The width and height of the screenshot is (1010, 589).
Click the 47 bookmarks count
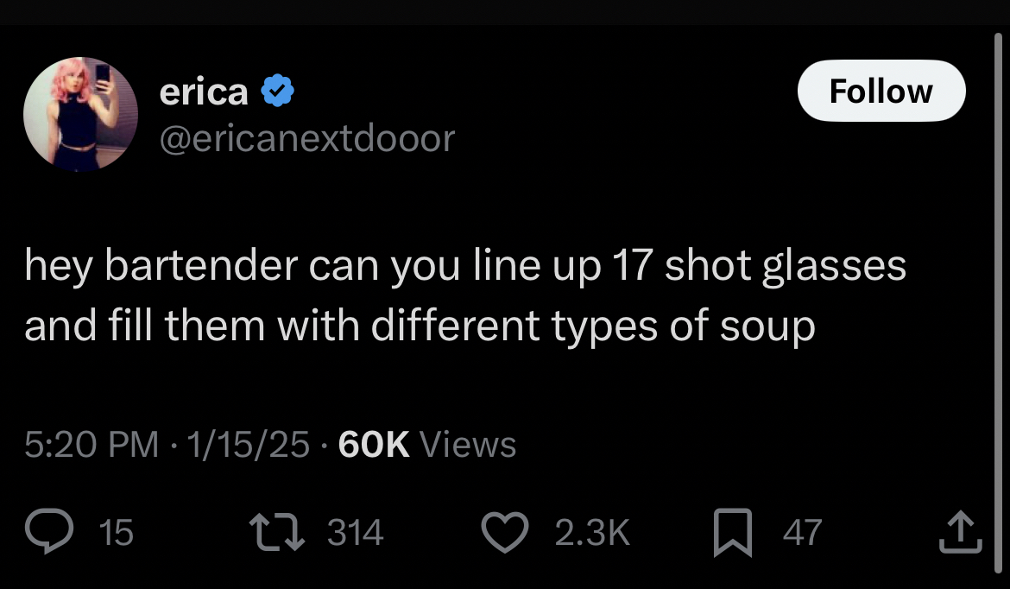tap(802, 533)
